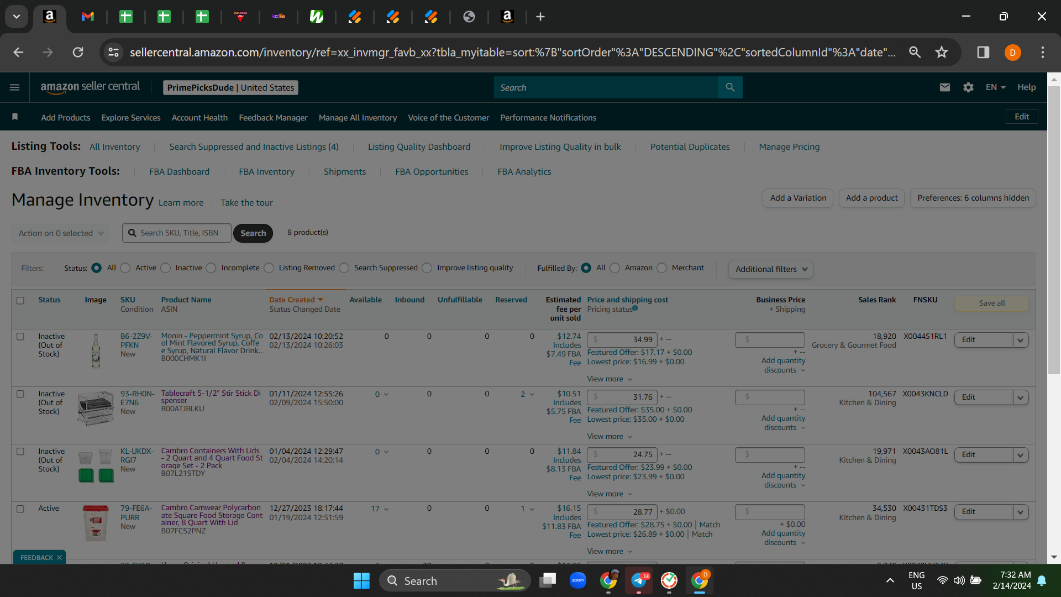Check the Tablecraft Stir Stick row checkbox
1061x597 pixels.
click(20, 394)
